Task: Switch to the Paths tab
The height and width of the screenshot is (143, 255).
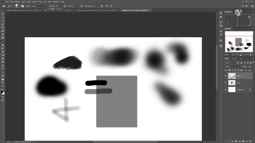Action: [241, 58]
